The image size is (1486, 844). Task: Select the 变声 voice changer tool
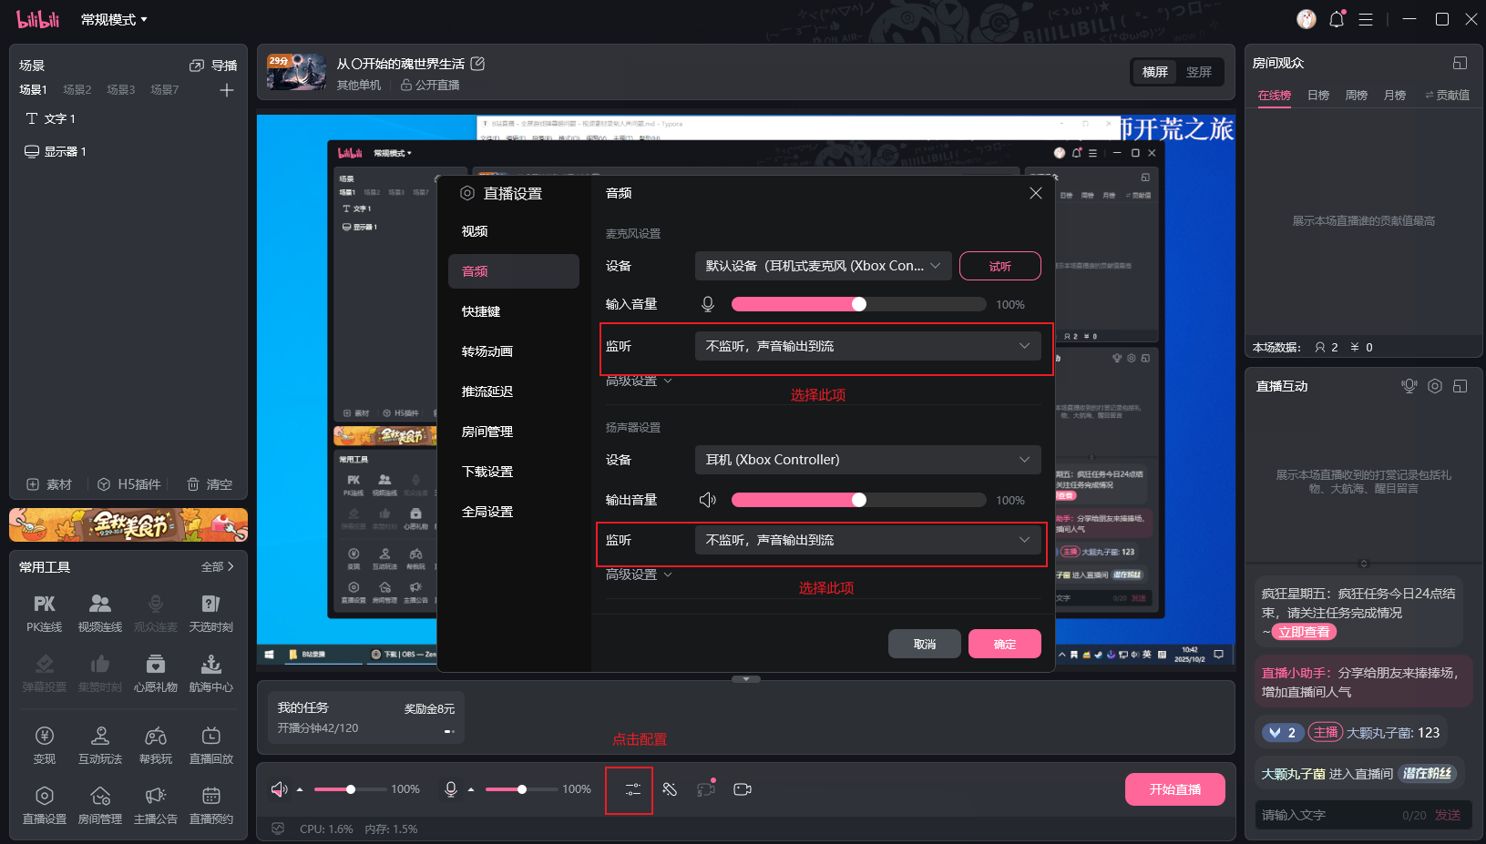tap(44, 744)
